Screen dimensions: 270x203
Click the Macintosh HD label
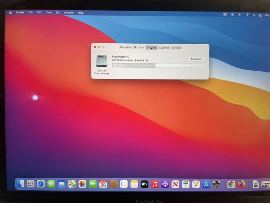[120, 57]
